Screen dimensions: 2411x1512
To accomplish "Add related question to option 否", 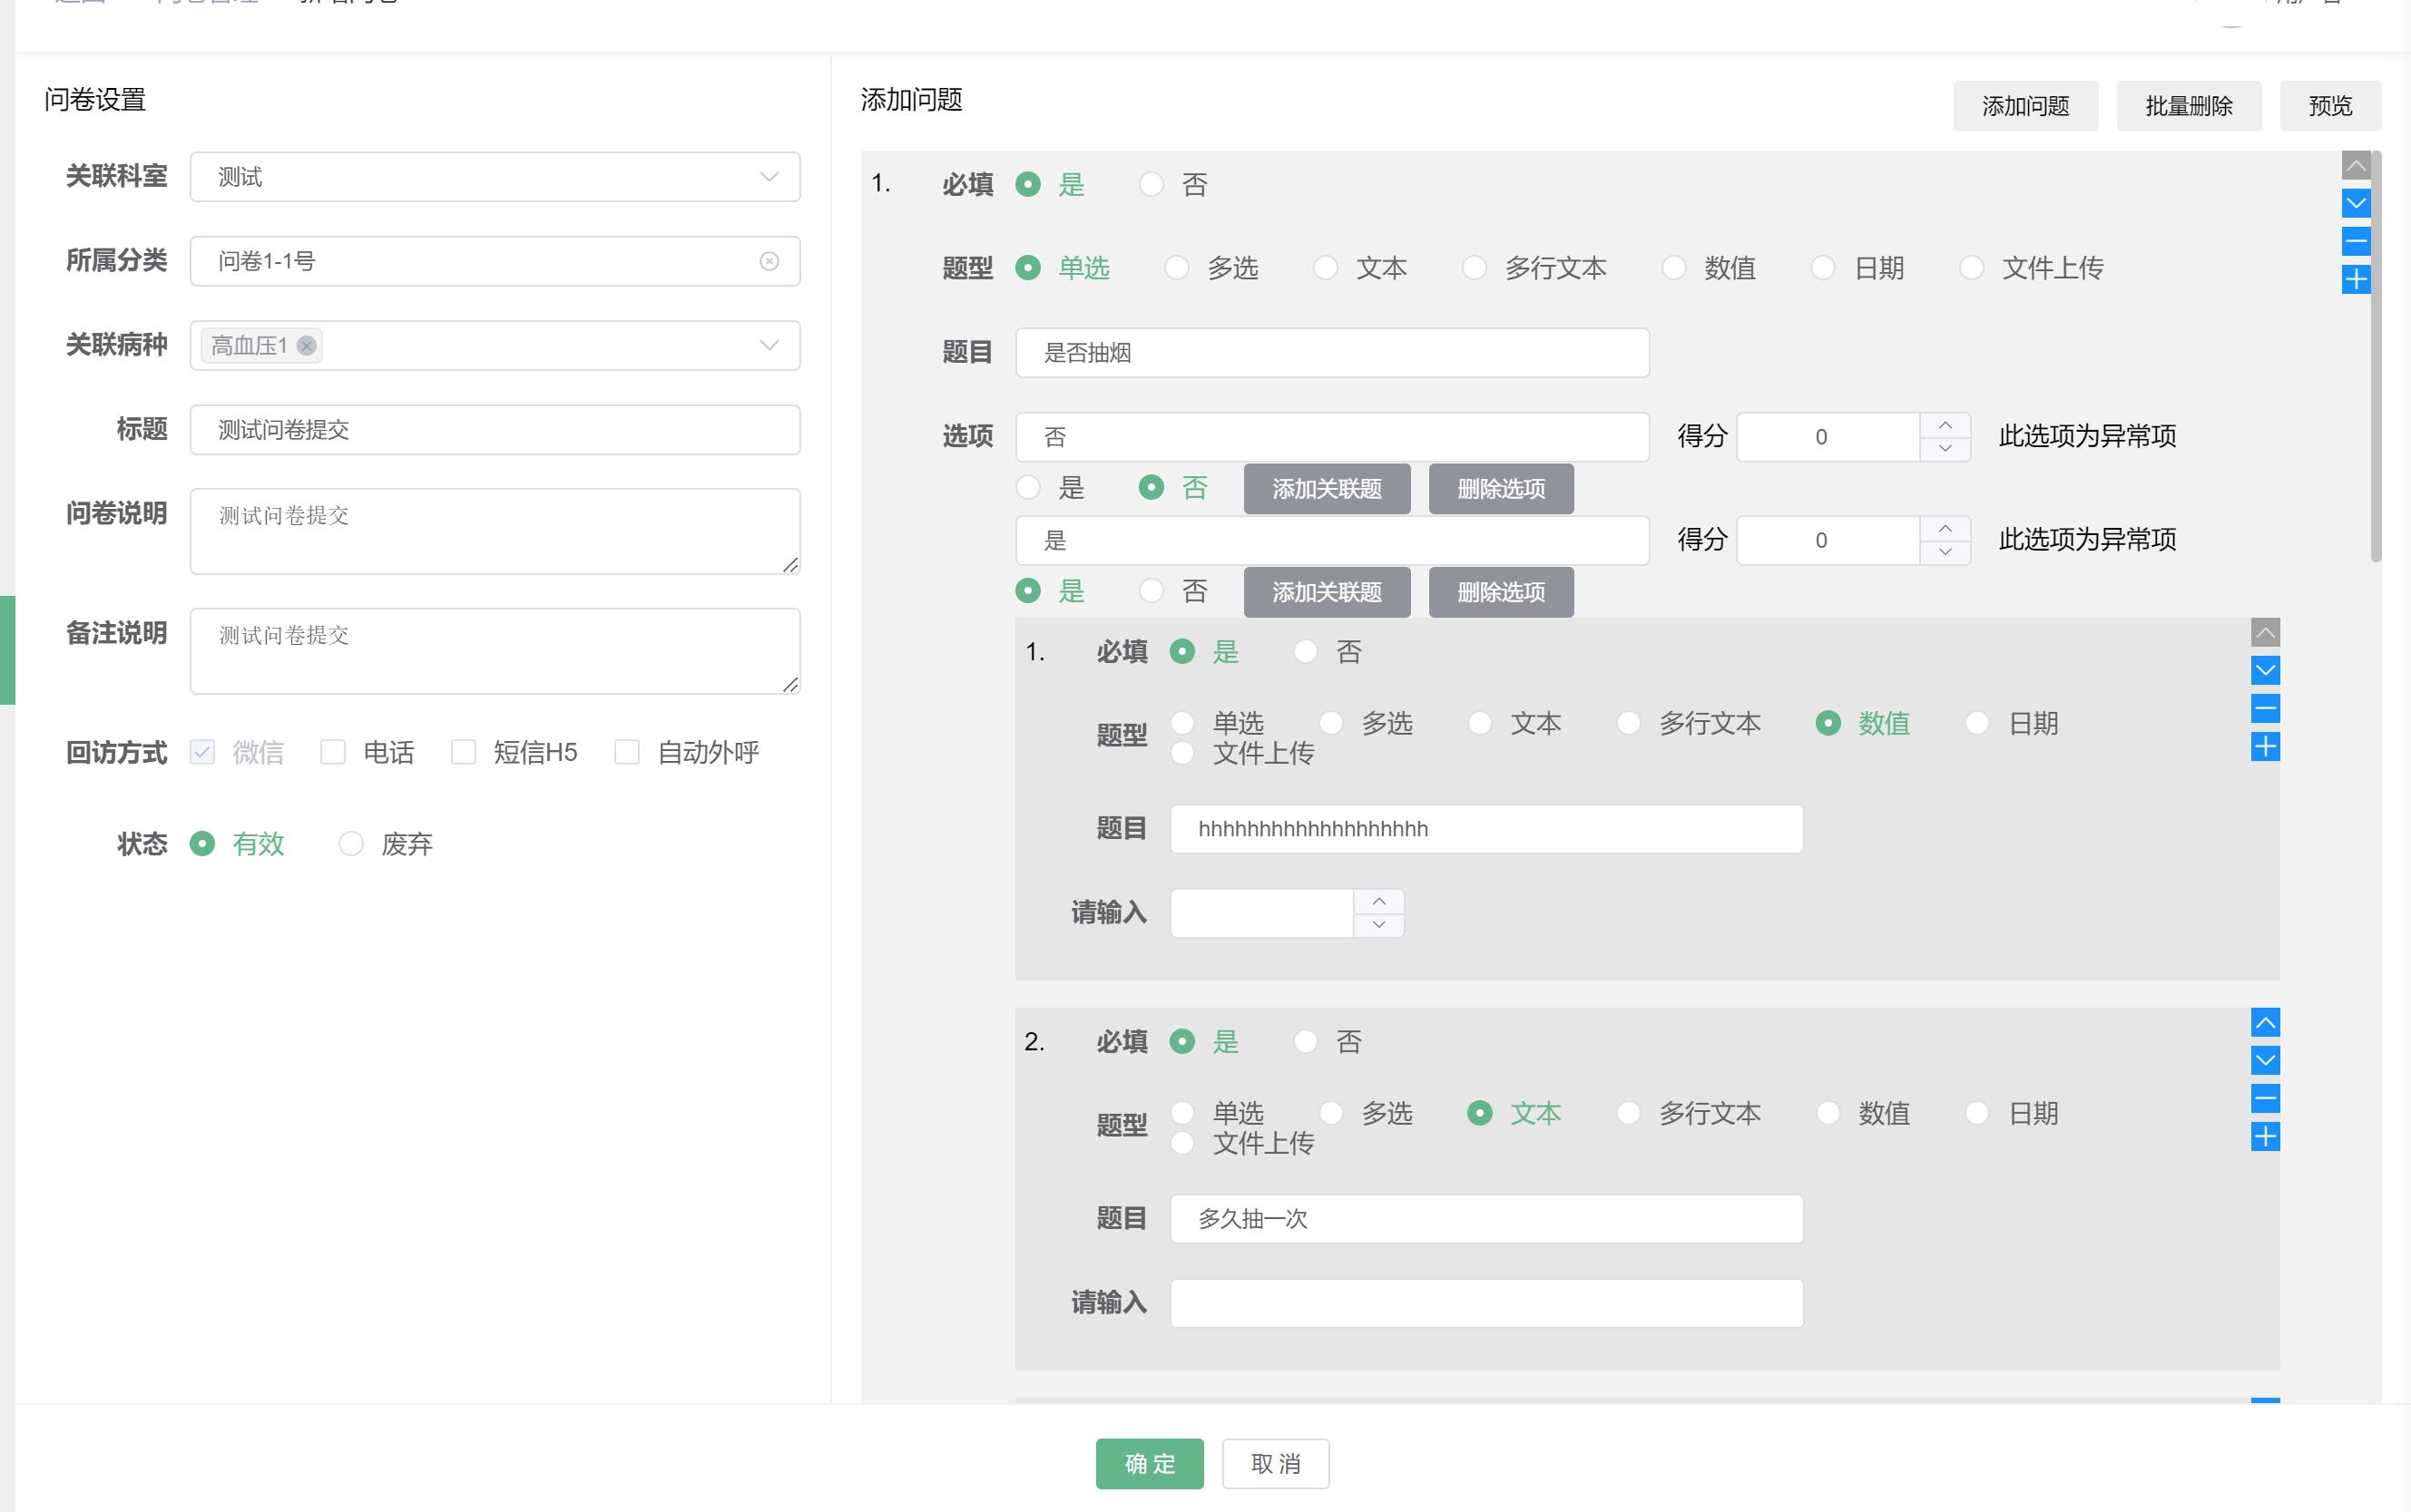I will click(1327, 489).
